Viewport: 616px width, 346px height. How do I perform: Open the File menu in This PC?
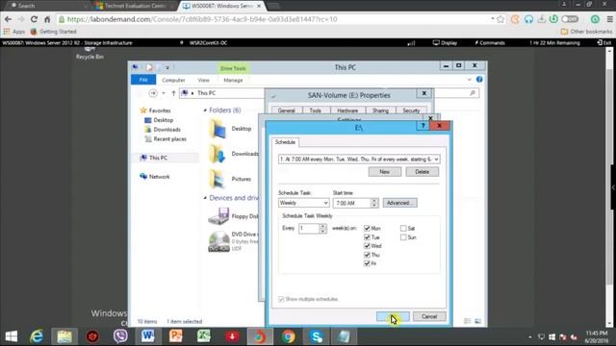pos(143,80)
